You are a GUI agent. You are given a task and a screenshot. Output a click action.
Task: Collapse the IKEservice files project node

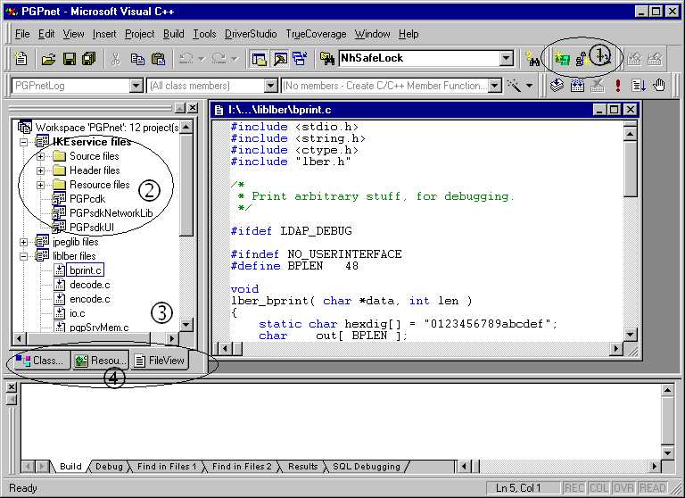click(x=23, y=142)
